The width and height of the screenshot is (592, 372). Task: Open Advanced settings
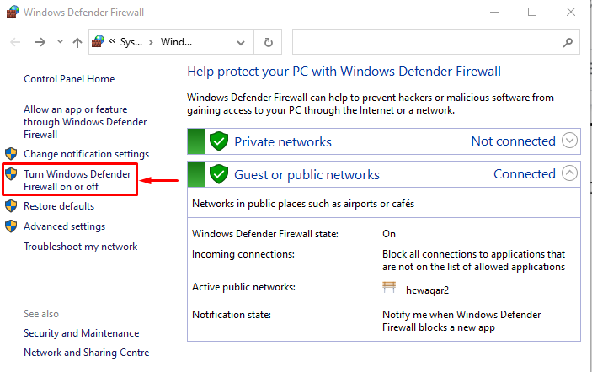64,226
